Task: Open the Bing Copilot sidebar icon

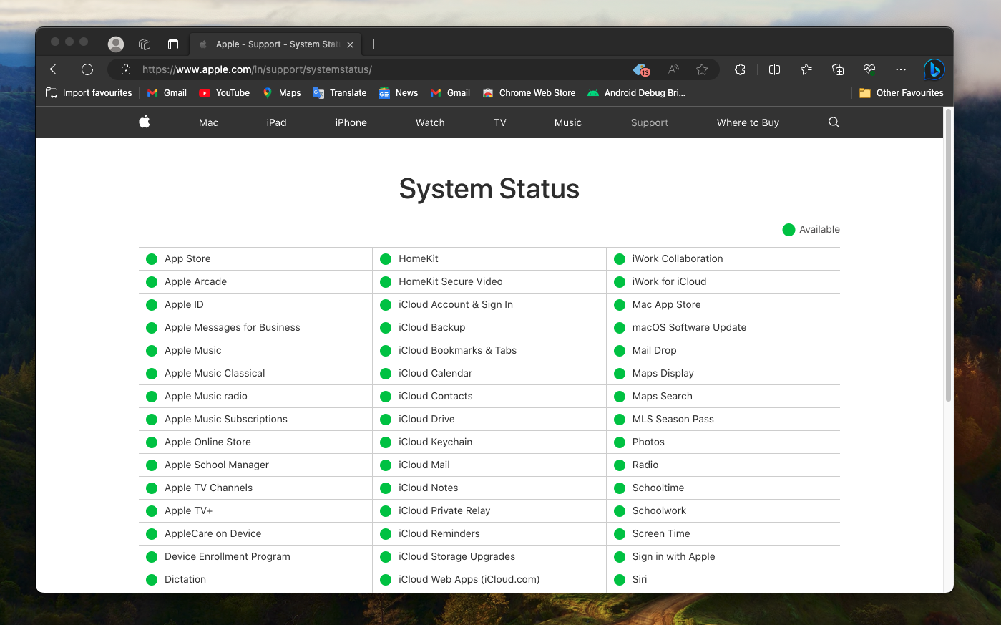Action: (934, 69)
